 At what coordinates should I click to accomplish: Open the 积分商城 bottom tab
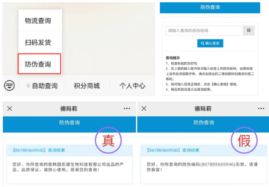click(x=87, y=86)
